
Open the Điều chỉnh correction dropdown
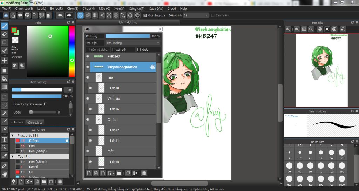coord(196,15)
